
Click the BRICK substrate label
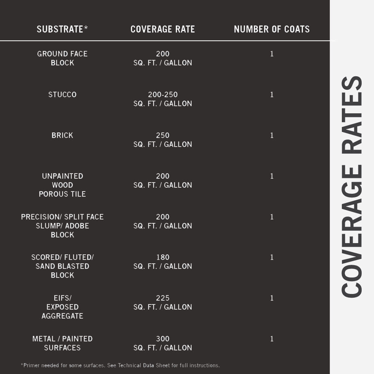[62, 135]
